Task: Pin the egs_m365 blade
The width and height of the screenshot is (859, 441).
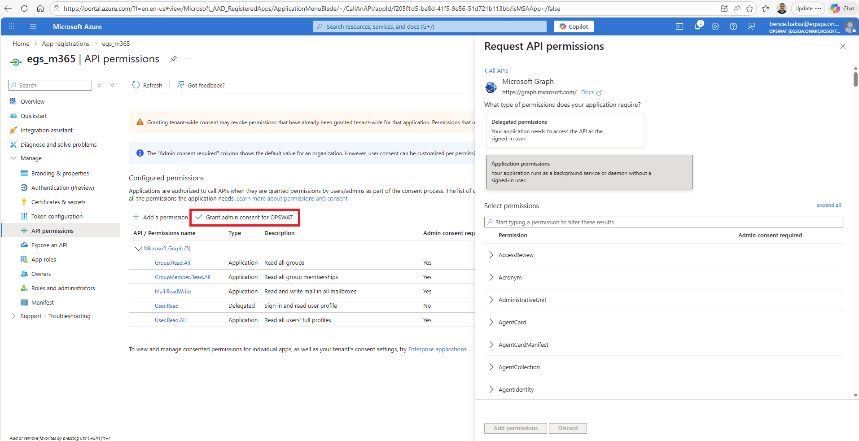Action: (x=174, y=59)
